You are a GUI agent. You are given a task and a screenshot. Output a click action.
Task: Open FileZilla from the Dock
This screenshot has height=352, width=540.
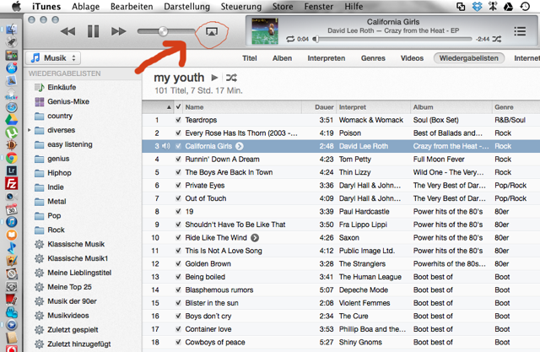[x=11, y=183]
